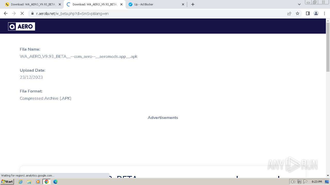The image size is (330, 185).
Task: Close the first WA_AERO tab
Action: [60, 4]
